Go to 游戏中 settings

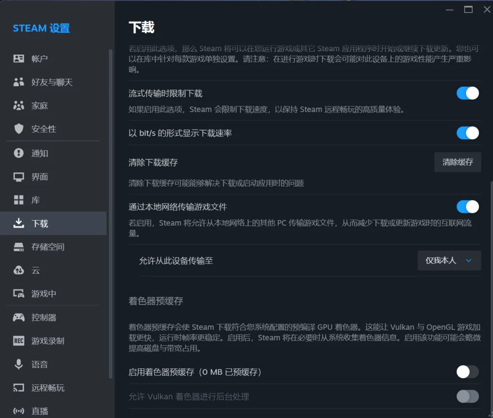pyautogui.click(x=53, y=294)
